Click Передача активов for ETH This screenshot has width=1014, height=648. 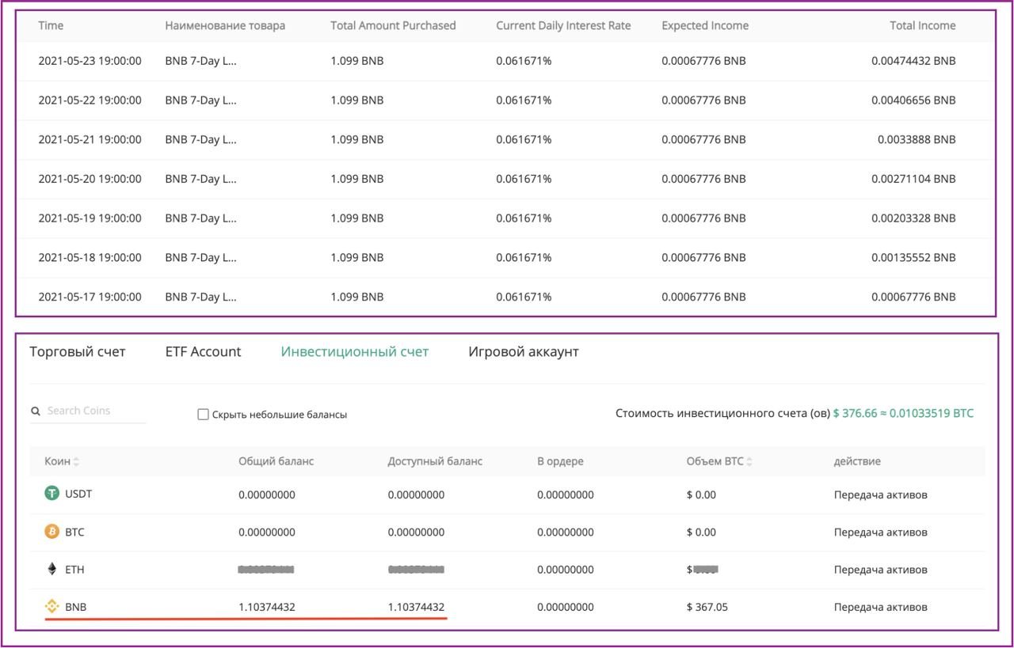click(x=880, y=570)
